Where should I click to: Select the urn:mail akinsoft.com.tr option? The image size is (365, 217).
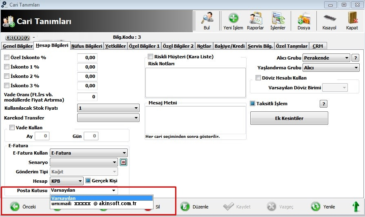(x=102, y=204)
